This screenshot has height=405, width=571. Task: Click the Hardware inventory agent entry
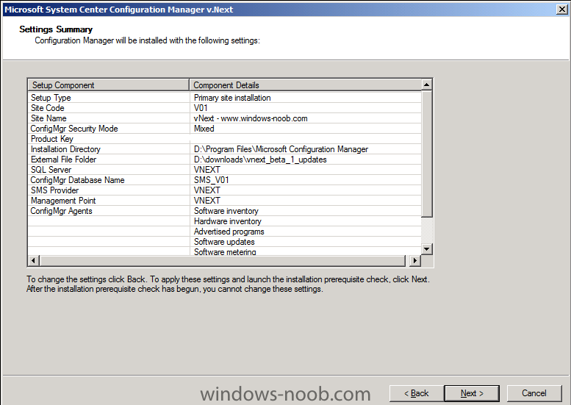click(x=228, y=221)
